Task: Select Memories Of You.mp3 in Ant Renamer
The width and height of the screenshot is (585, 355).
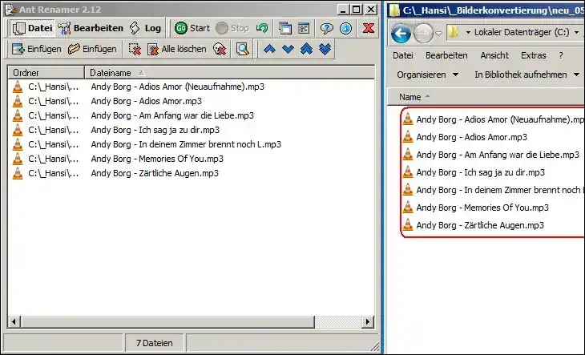Action: [157, 159]
